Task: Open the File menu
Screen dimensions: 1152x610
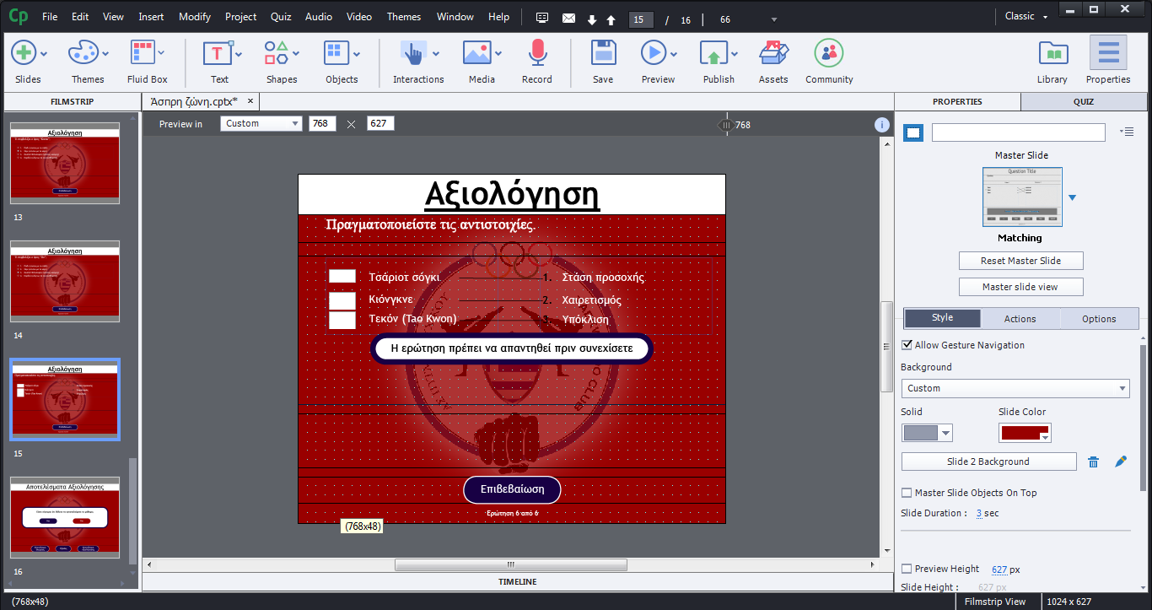Action: [x=50, y=17]
